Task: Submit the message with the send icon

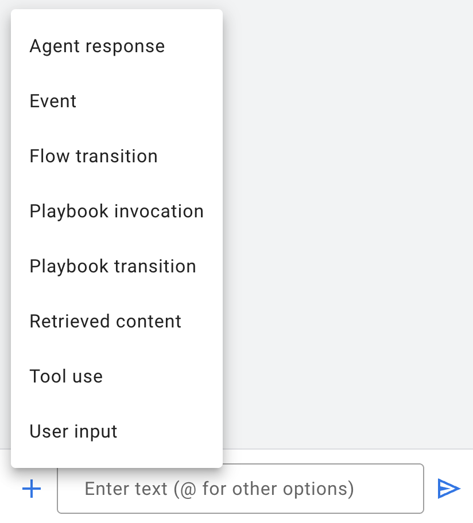Action: click(448, 489)
